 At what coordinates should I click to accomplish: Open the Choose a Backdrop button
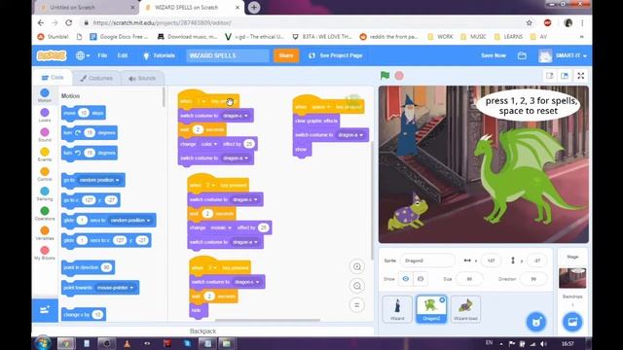[x=572, y=322]
